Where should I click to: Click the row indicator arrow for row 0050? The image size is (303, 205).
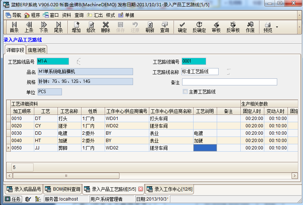click(x=8, y=148)
